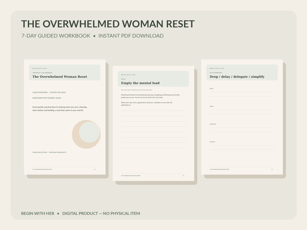Image resolution: width=307 pixels, height=230 pixels.
Task: Click the cover page thumbnail titled The Overwhelmed Woman Reset
Action: tap(65, 117)
